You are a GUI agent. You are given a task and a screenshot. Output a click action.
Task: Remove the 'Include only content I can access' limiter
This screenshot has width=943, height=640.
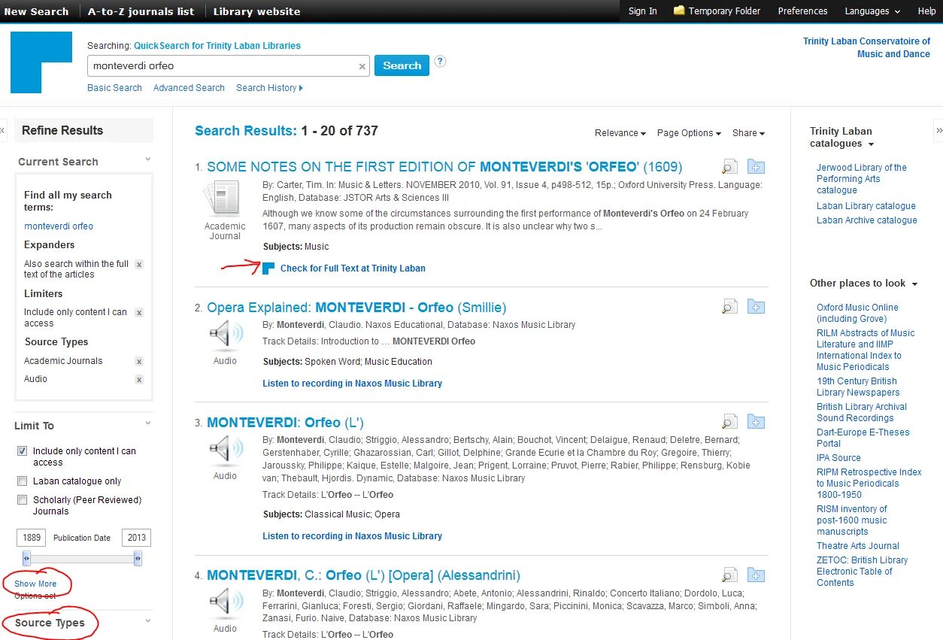click(138, 313)
